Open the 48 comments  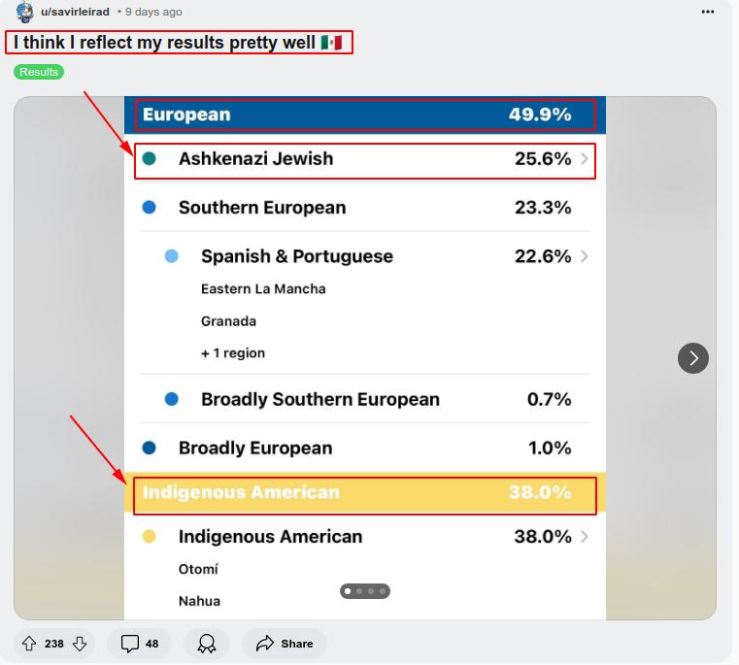pyautogui.click(x=140, y=644)
